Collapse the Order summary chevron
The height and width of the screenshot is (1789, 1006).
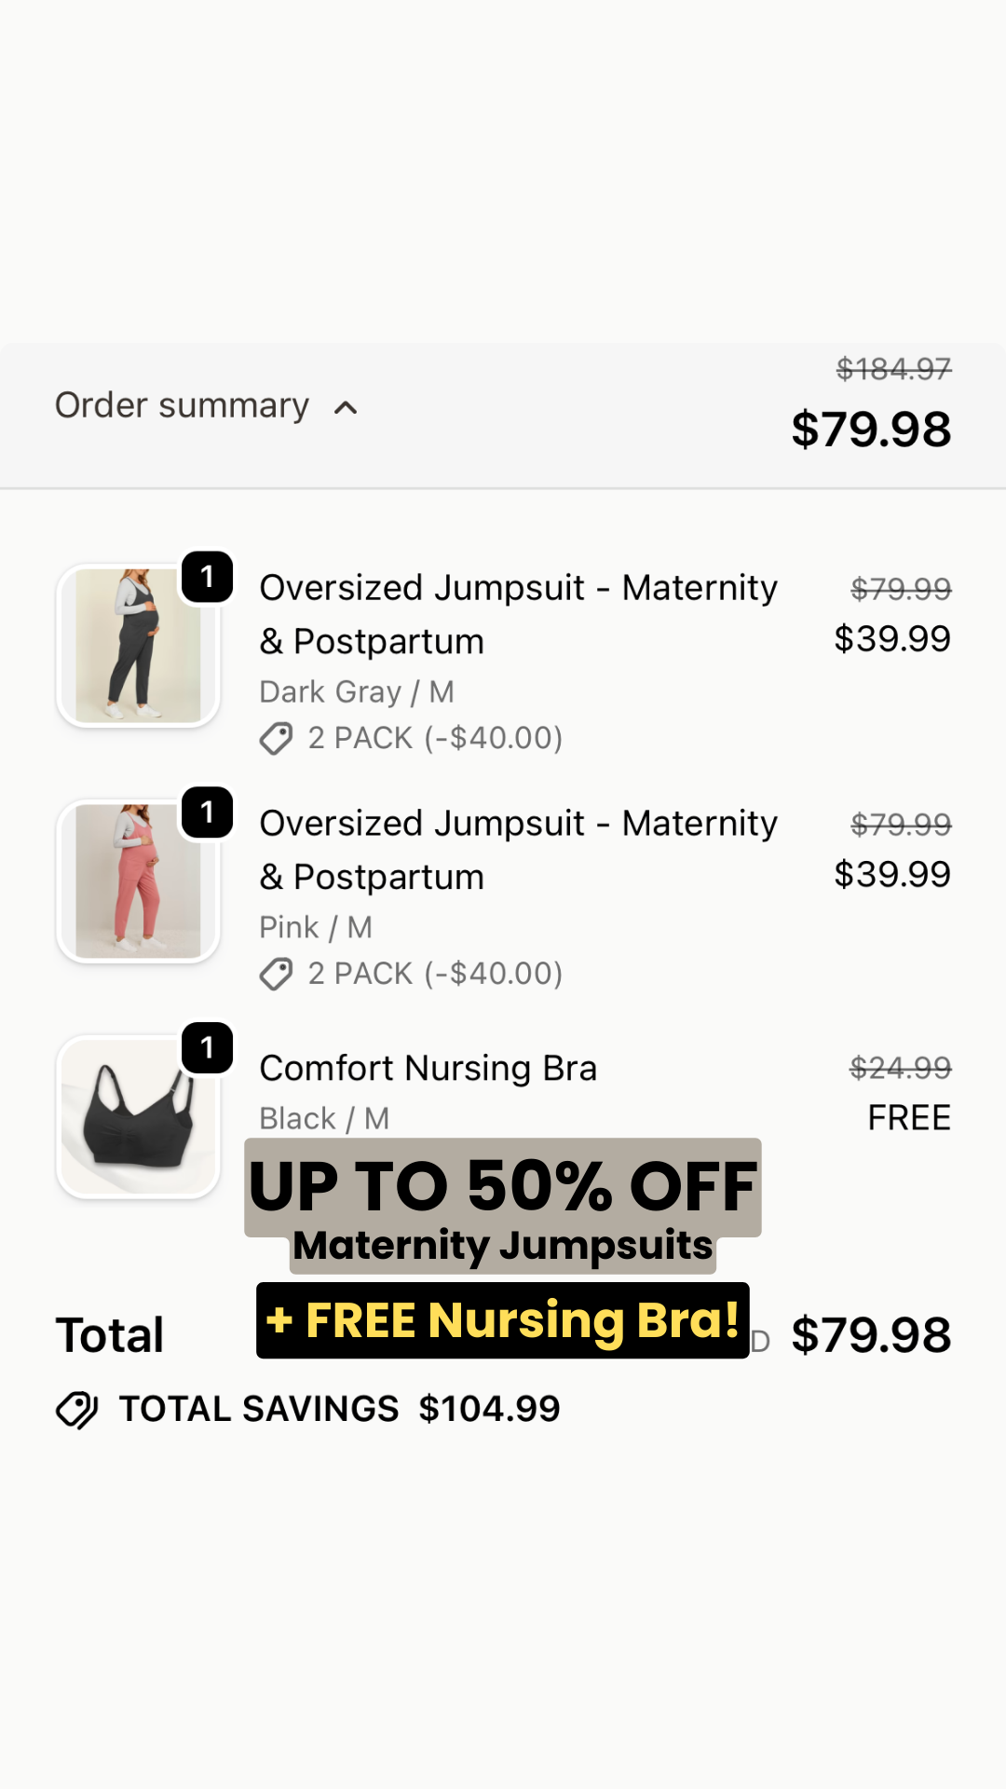(x=346, y=408)
